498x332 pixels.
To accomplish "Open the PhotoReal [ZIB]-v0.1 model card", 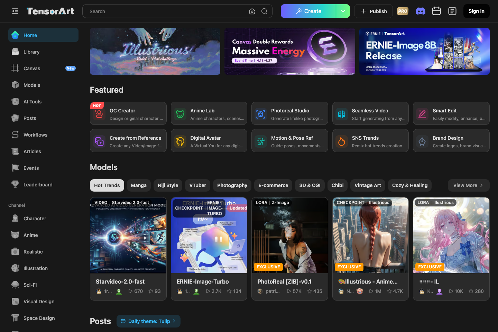I will [x=290, y=249].
